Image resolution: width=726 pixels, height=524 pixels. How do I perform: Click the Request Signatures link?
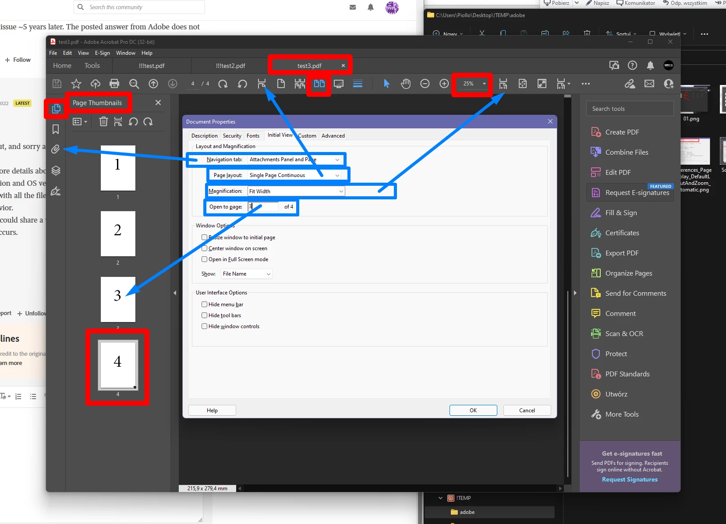click(630, 480)
